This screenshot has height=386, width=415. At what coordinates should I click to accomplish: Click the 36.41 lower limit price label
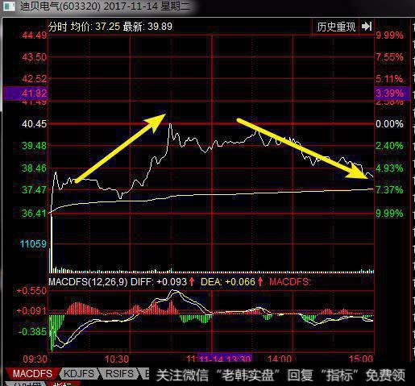[34, 214]
